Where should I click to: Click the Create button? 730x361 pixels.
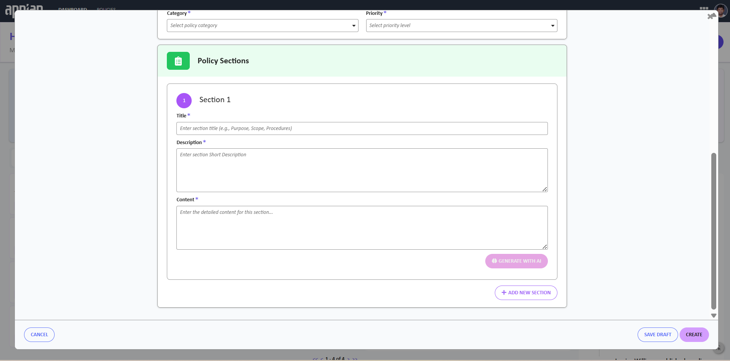click(x=694, y=335)
